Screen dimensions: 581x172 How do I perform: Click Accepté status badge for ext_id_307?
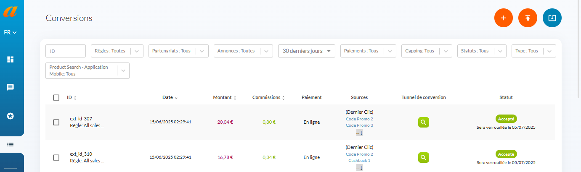click(x=506, y=119)
